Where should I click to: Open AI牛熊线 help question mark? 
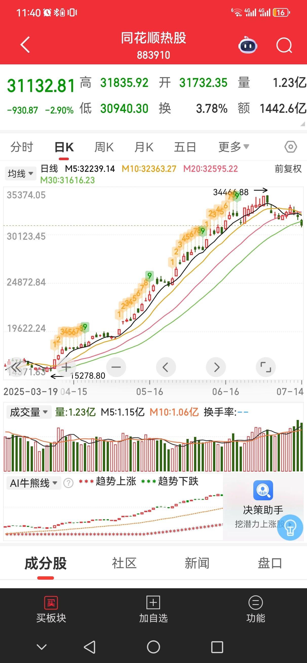(x=68, y=483)
